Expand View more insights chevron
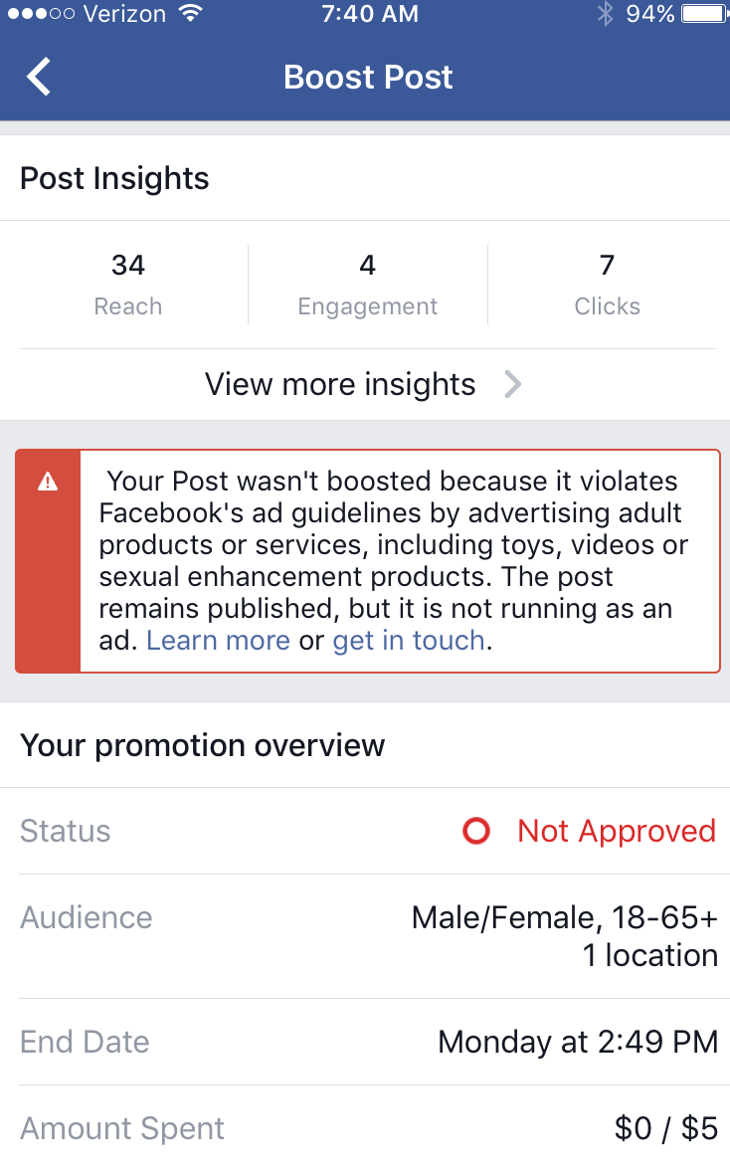 (x=512, y=384)
